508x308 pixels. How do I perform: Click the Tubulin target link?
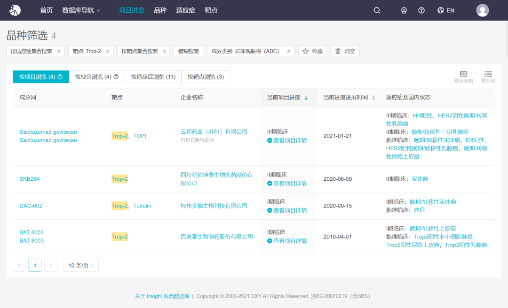[x=142, y=206]
